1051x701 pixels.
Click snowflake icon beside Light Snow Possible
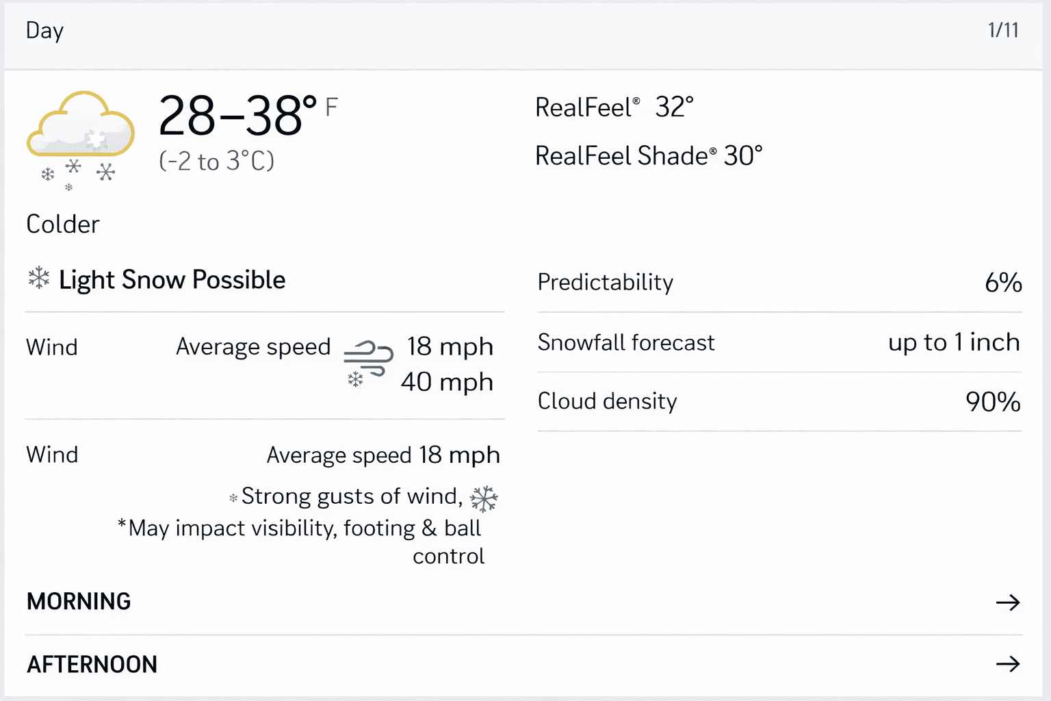(x=39, y=279)
